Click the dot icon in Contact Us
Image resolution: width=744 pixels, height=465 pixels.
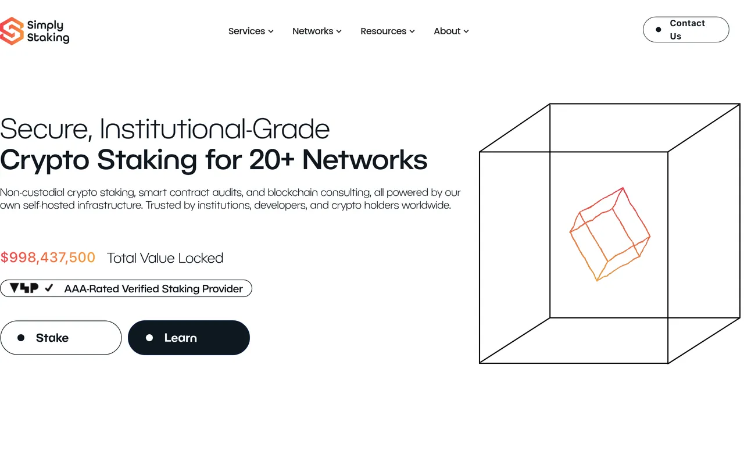(x=658, y=30)
